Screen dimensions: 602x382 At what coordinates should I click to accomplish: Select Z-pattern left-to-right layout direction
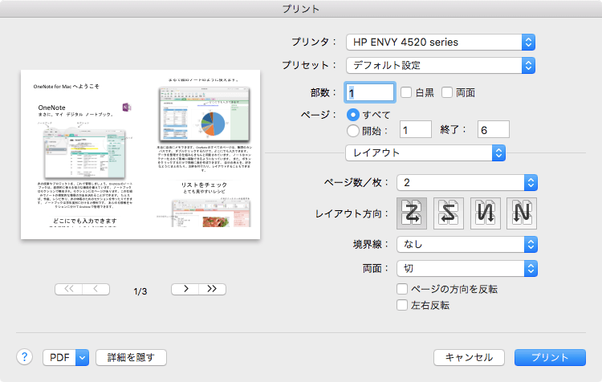pyautogui.click(x=412, y=213)
